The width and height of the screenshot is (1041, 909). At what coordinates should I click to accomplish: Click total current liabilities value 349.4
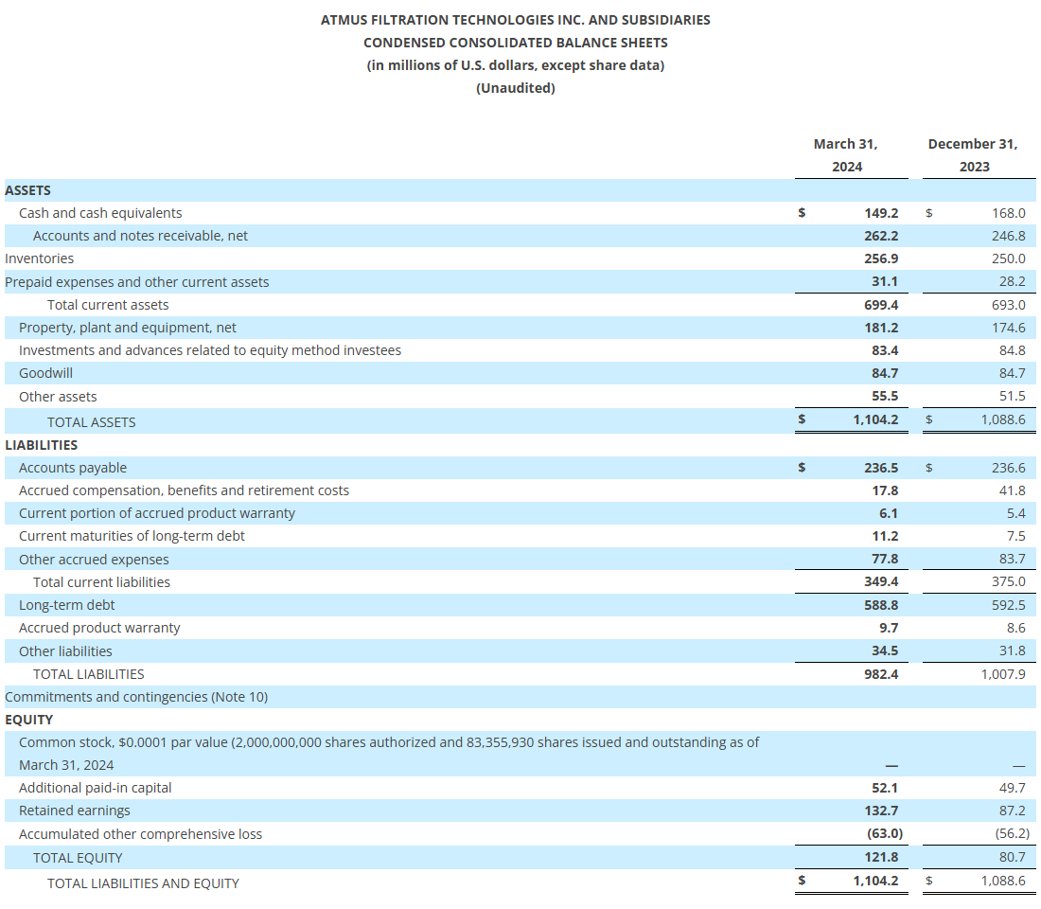click(881, 581)
